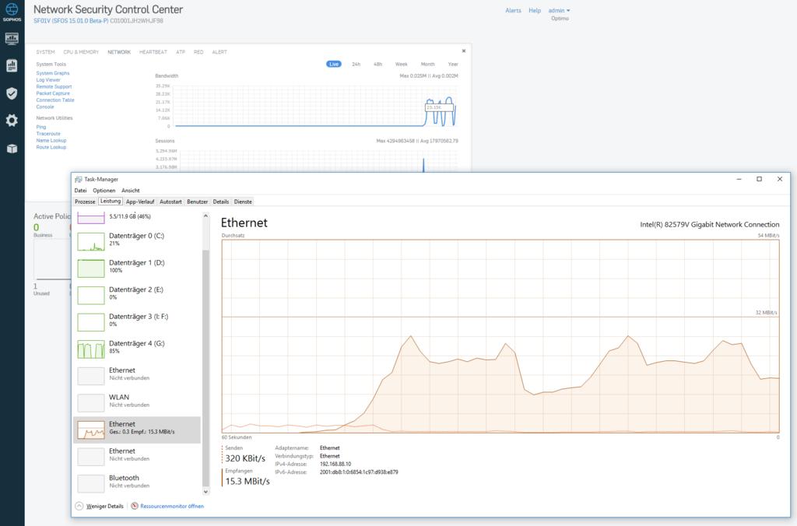797x526 pixels.
Task: Switch to the ATP tab in Sophos
Action: click(181, 52)
